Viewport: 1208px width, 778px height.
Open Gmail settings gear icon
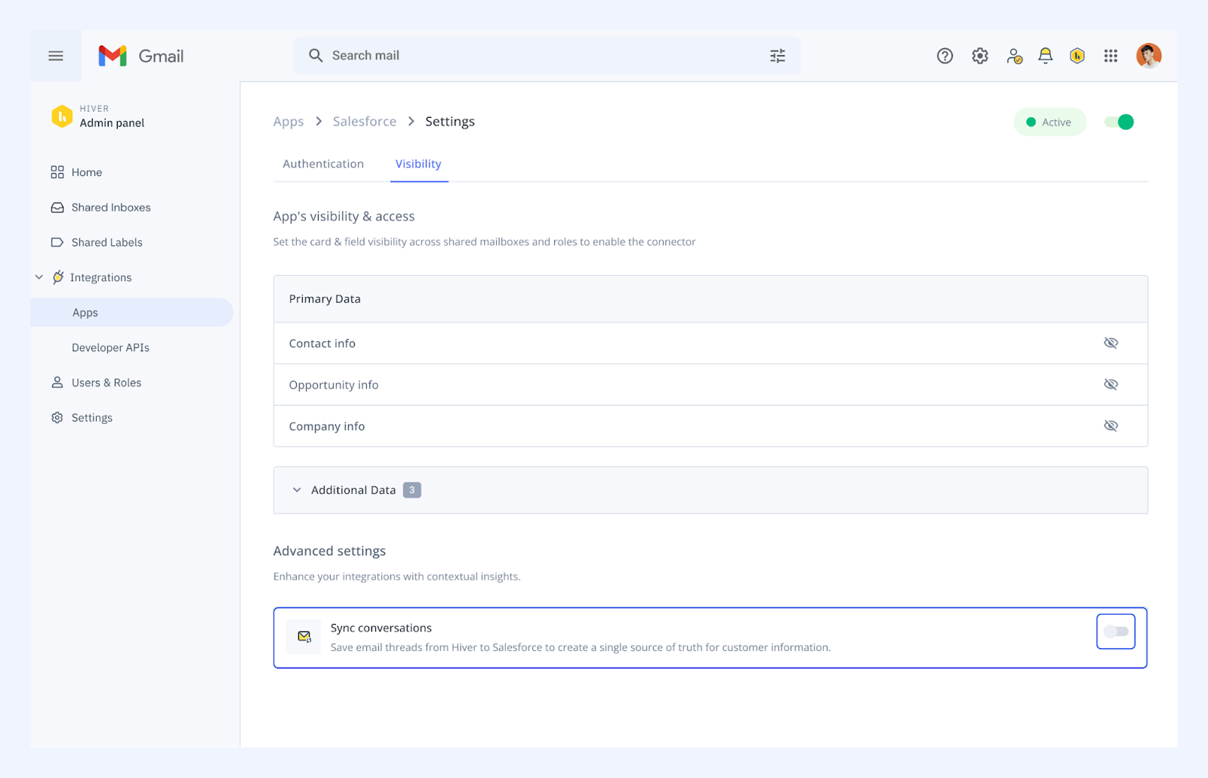coord(980,56)
